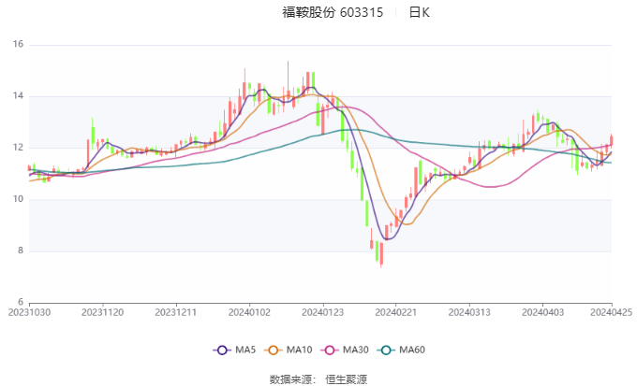Click the 福鞍股份 603315 chart title

pyautogui.click(x=333, y=13)
